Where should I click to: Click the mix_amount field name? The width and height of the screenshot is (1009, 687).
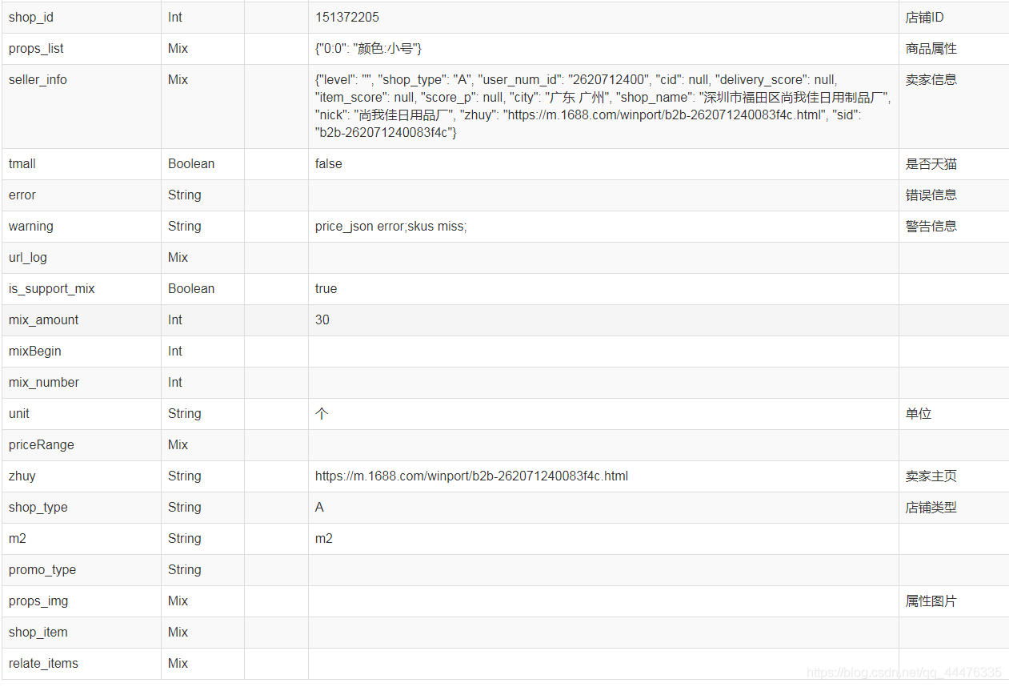point(44,320)
